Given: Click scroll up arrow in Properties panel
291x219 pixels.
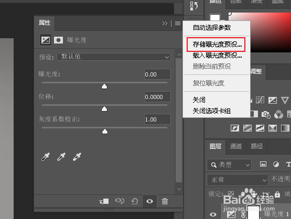Looking at the screenshot, I should [x=179, y=54].
